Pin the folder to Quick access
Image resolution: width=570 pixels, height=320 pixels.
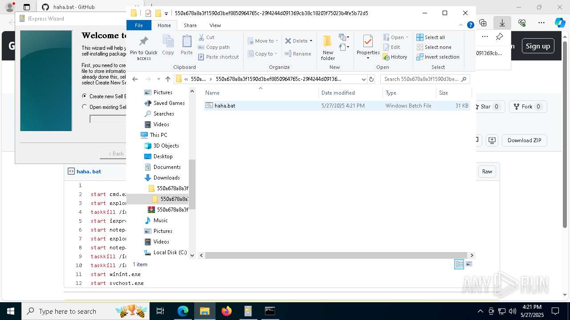click(x=143, y=48)
